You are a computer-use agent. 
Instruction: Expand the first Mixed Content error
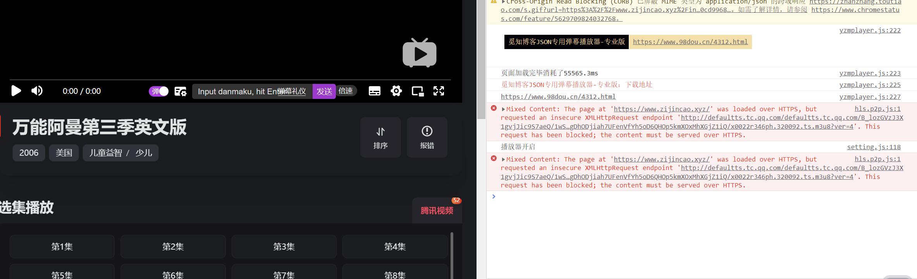[503, 109]
